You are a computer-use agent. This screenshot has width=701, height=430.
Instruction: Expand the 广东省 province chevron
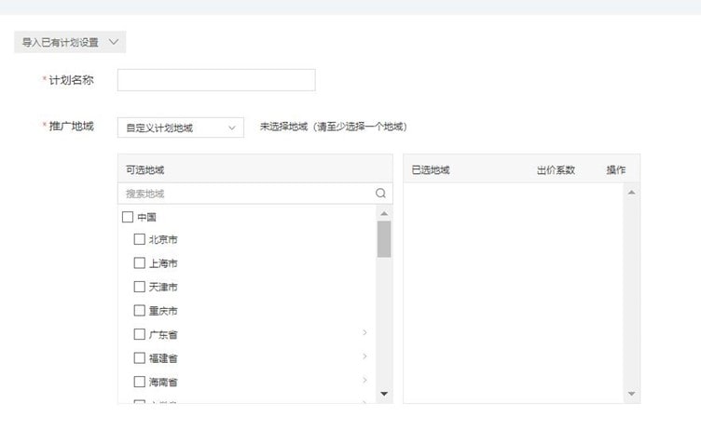[364, 333]
